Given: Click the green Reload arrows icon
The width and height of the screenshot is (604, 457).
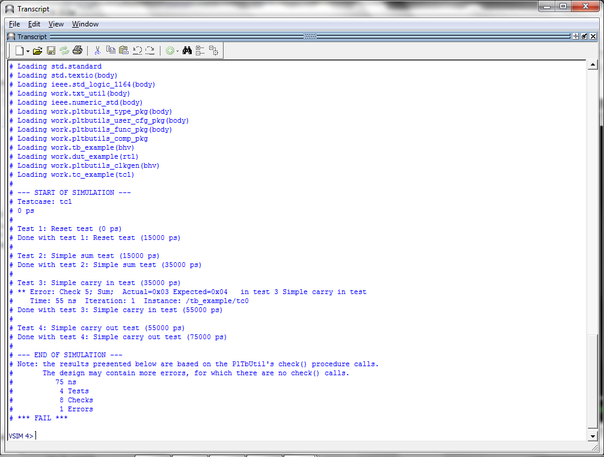Looking at the screenshot, I should click(64, 51).
